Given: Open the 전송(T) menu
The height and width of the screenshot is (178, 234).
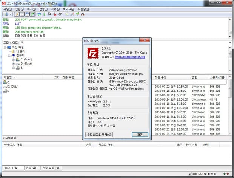Looking at the screenshot, I should pyautogui.click(x=43, y=9).
